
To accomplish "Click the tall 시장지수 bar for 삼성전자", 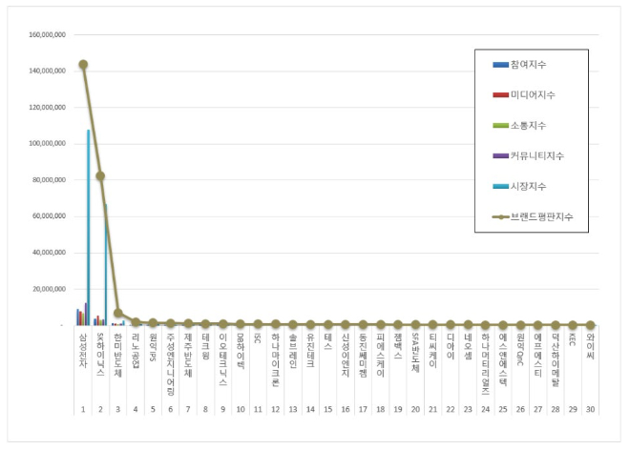I will [89, 227].
